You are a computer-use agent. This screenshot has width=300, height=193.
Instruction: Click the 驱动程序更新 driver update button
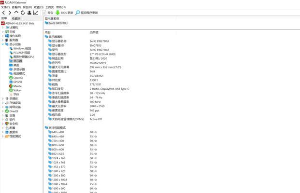click(86, 13)
